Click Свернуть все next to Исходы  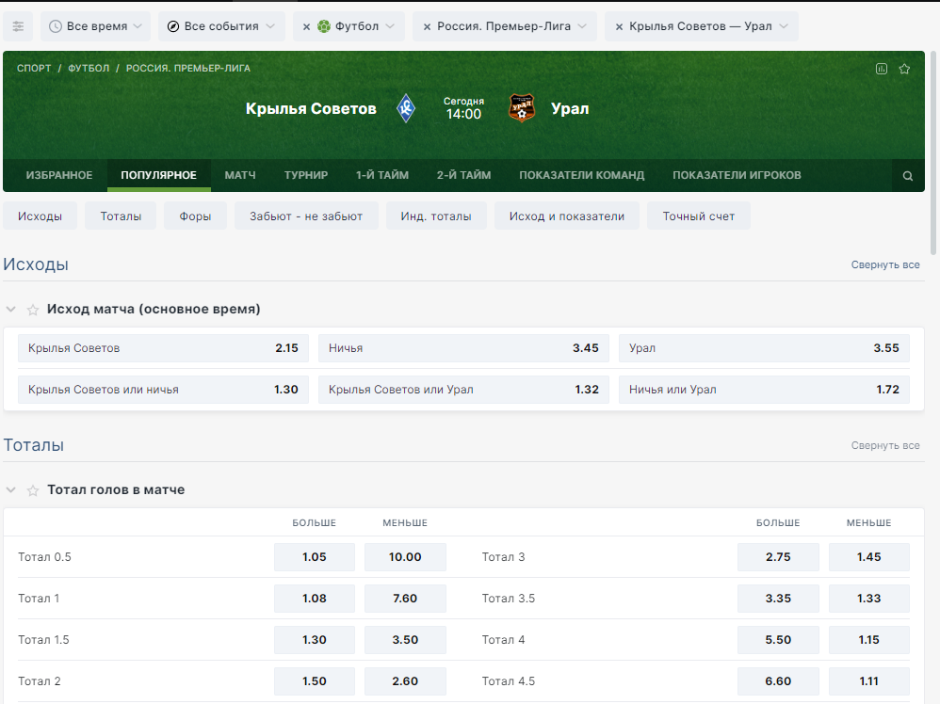884,264
